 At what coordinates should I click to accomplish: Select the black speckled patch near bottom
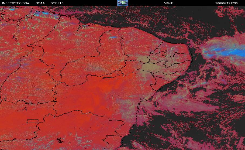[x=60, y=140]
